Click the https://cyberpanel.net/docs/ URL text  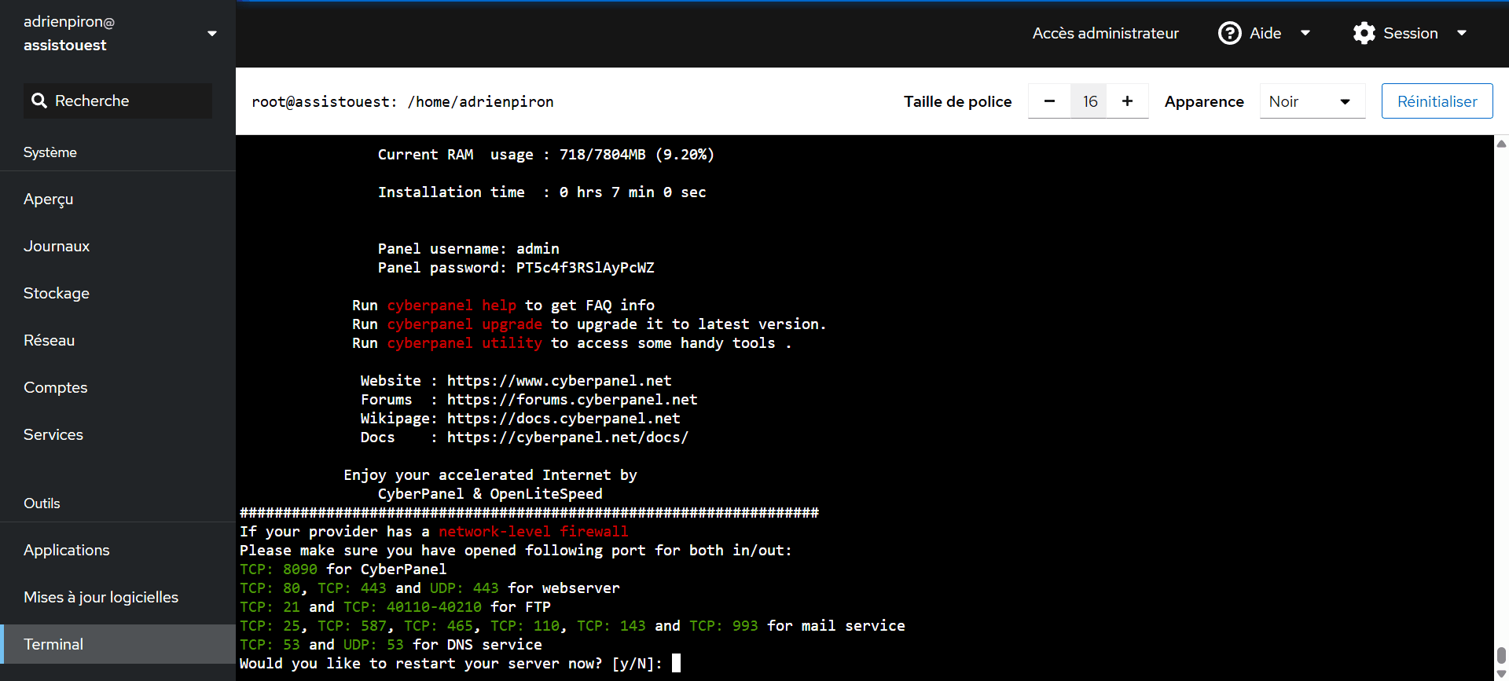click(x=567, y=438)
